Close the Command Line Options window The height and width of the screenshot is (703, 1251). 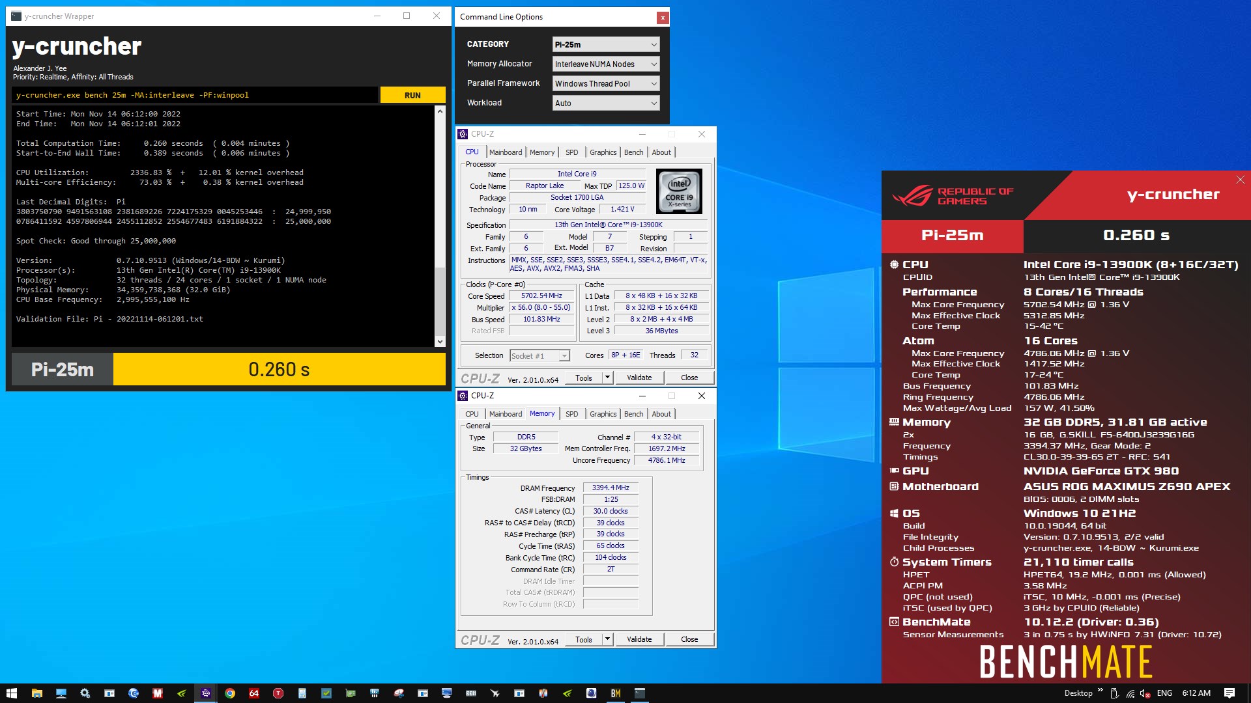click(x=663, y=18)
